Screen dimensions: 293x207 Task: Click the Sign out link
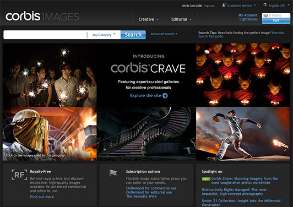pos(209,6)
